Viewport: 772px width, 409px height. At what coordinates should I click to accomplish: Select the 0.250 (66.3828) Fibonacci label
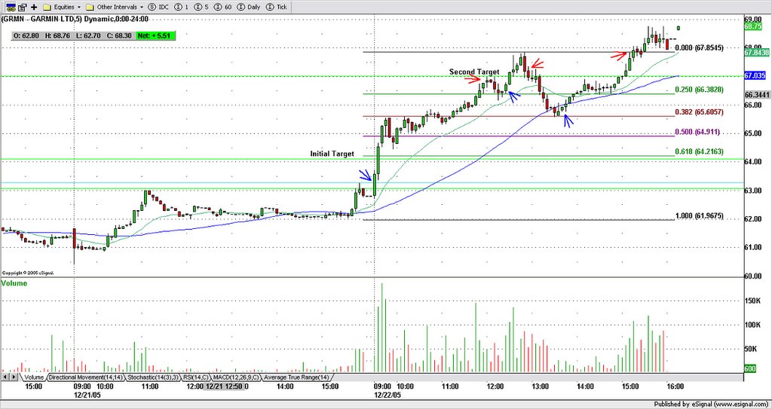tap(699, 90)
